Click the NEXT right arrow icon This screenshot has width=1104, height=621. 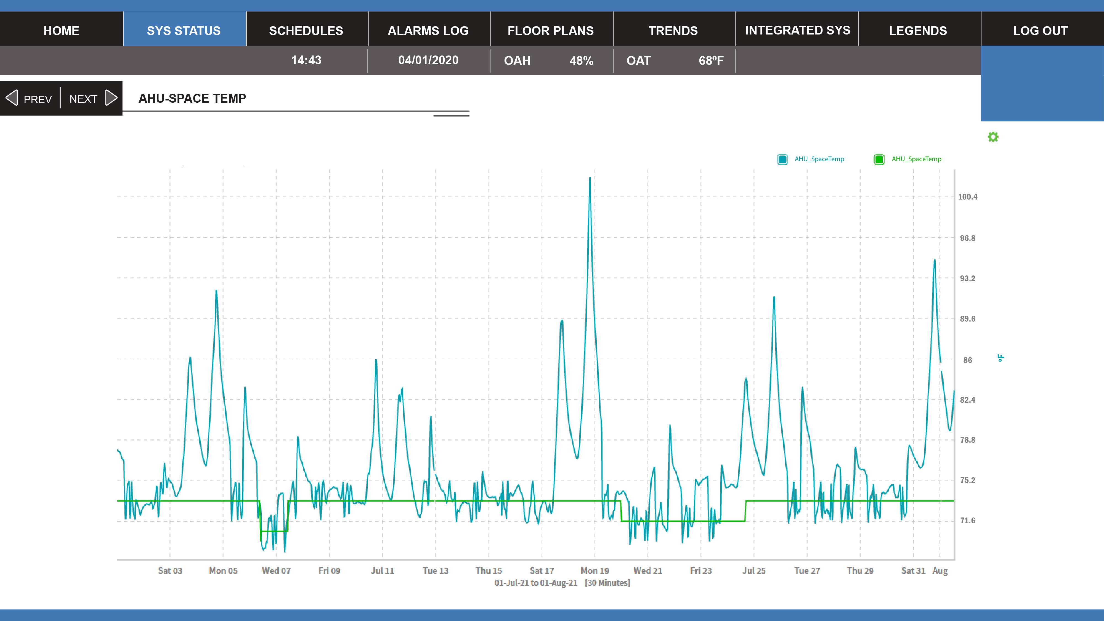coord(111,98)
